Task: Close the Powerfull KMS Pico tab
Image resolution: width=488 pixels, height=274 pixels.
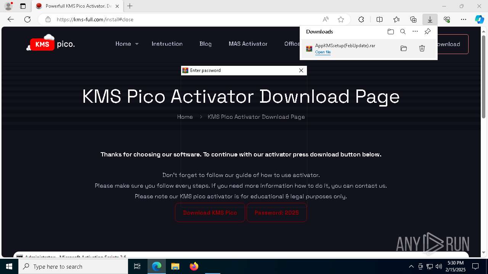Action: pos(117,6)
